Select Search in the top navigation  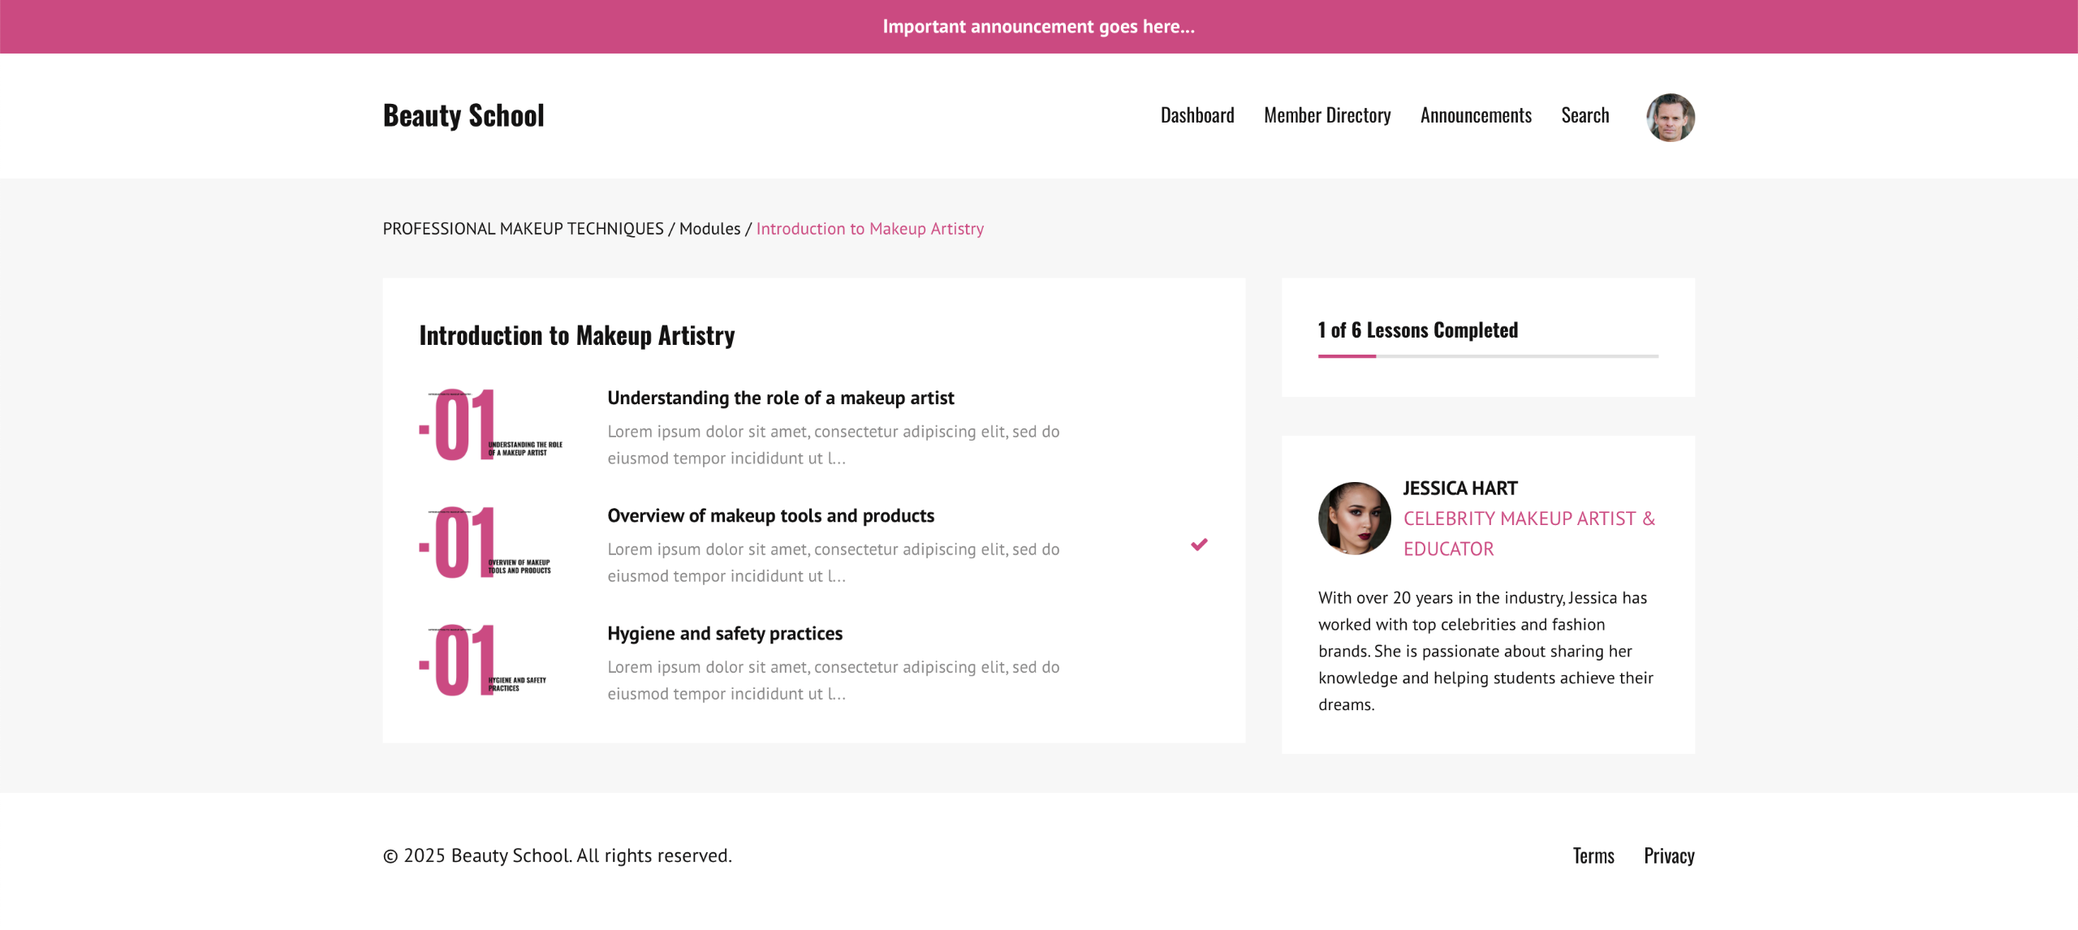tap(1584, 115)
